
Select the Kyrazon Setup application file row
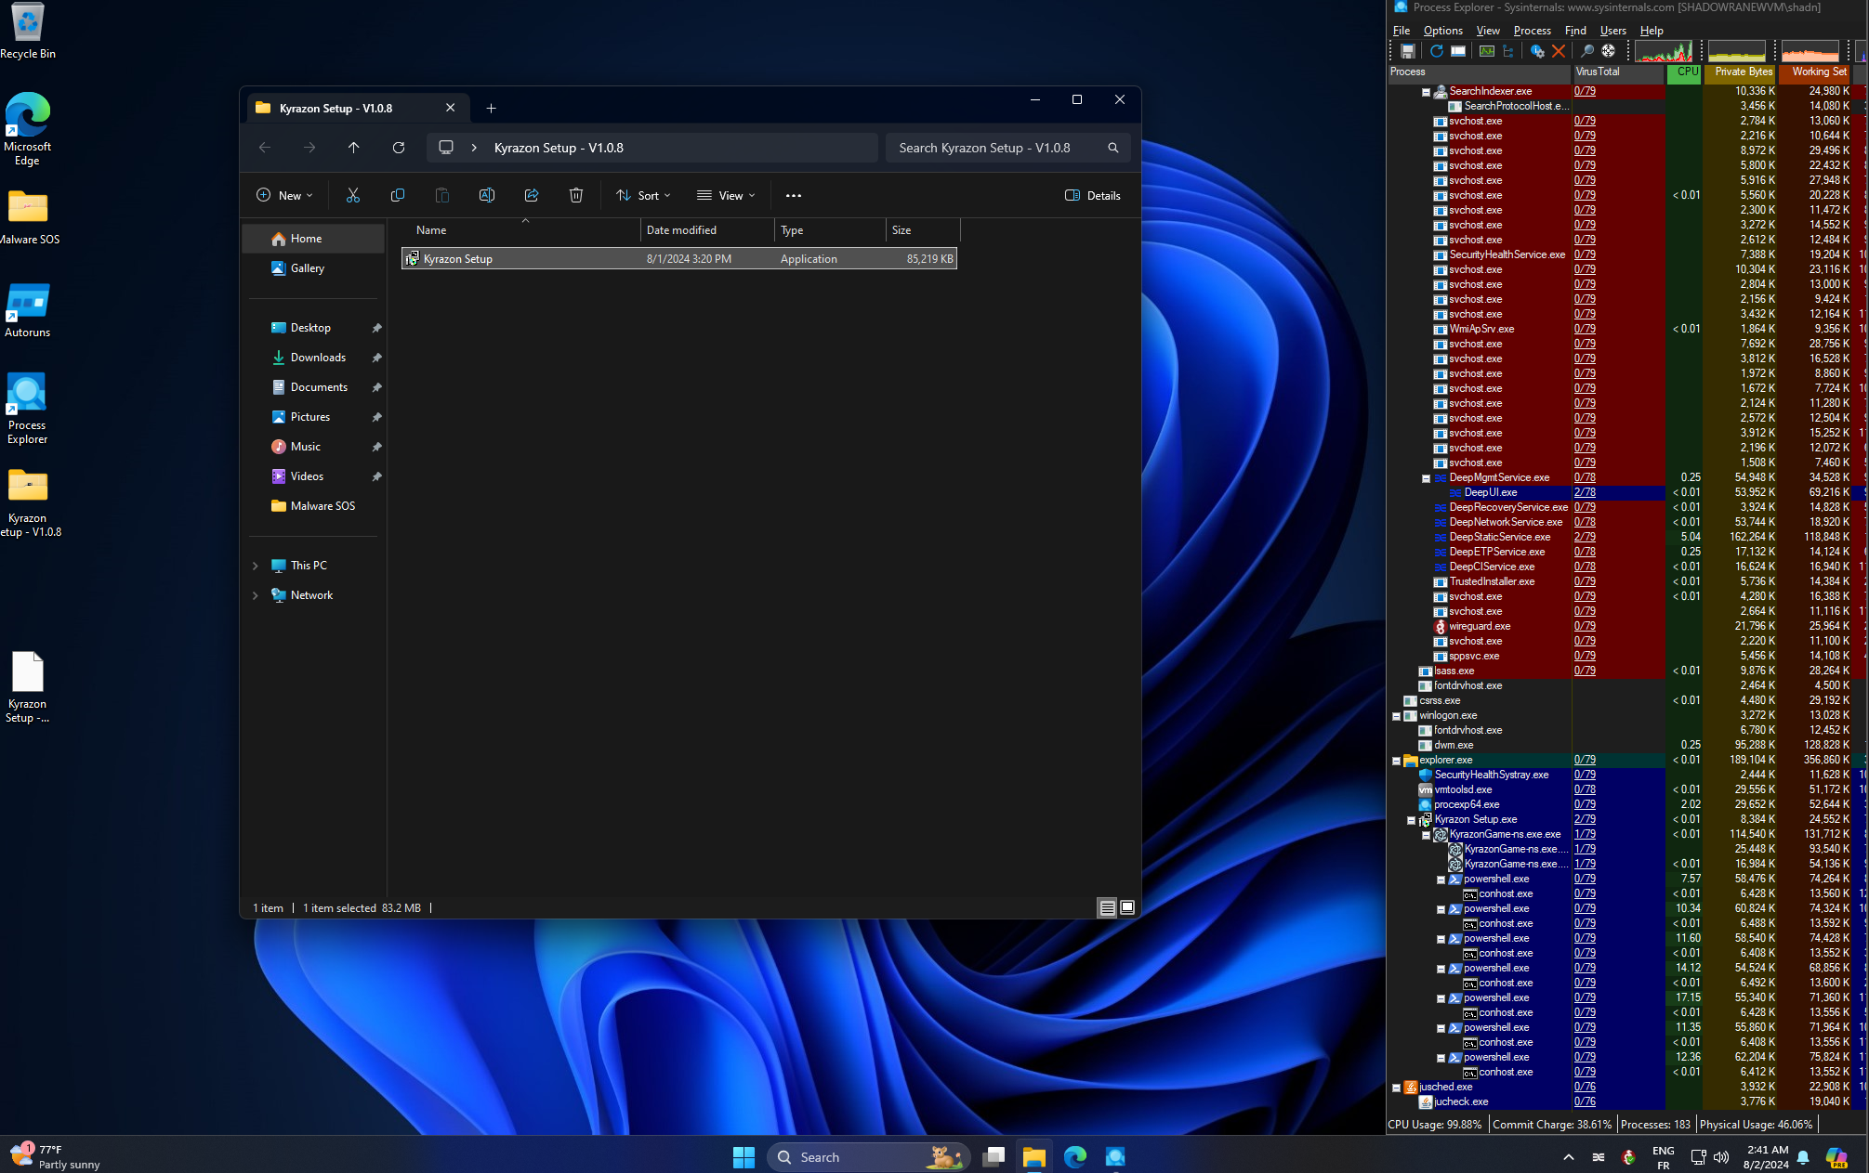(x=679, y=259)
